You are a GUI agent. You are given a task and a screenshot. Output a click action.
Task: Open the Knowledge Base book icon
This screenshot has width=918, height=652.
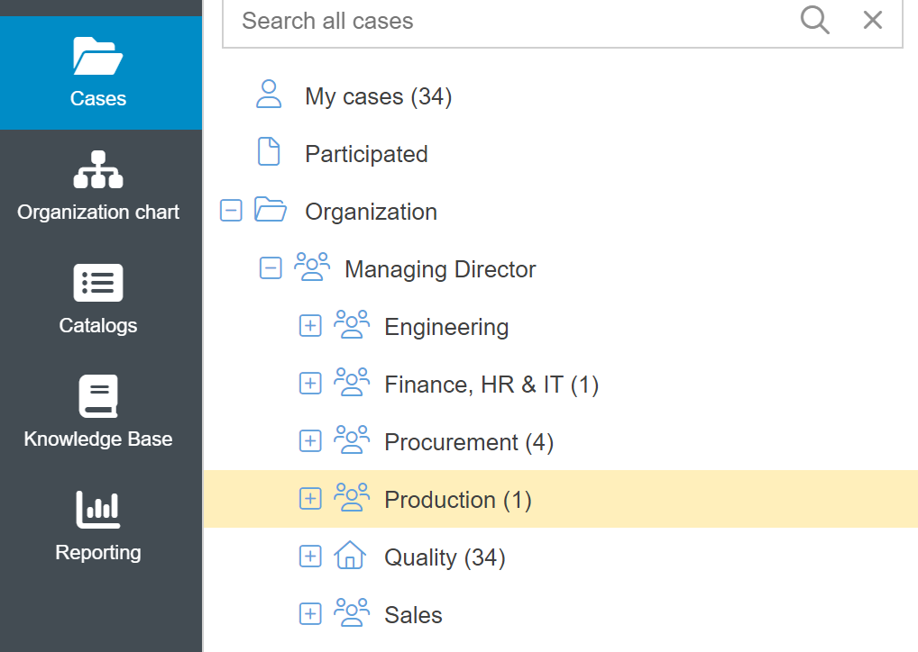pos(97,396)
